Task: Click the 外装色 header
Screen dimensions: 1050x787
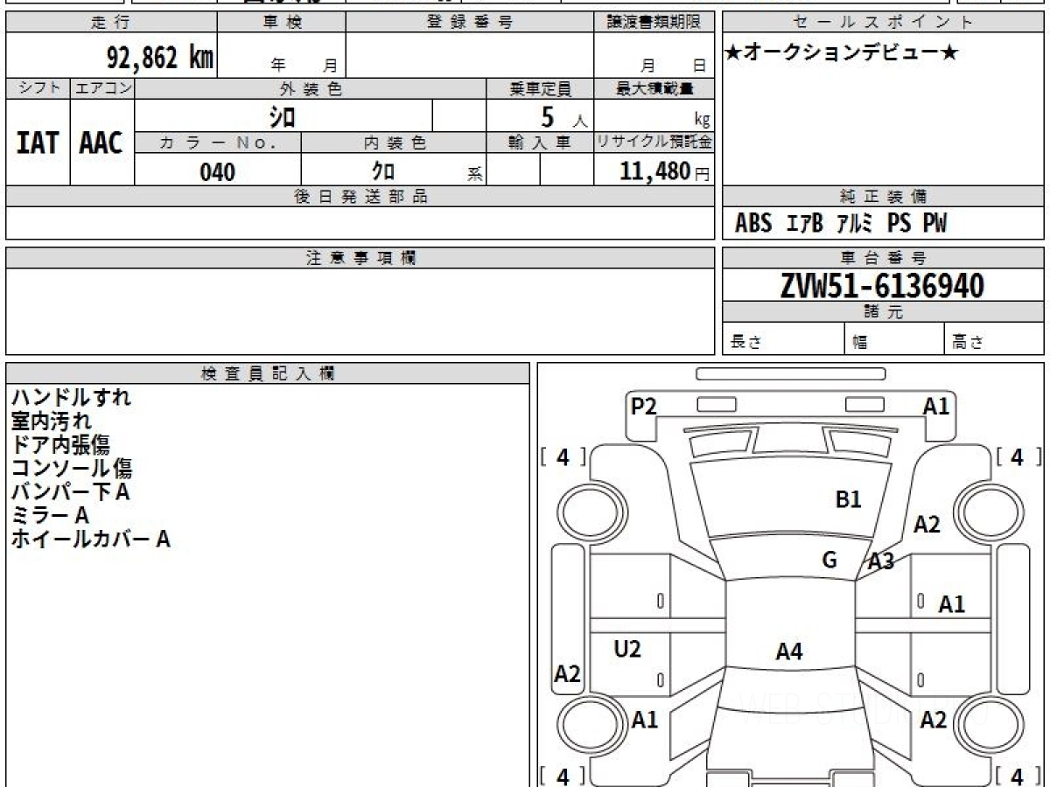Action: [311, 88]
